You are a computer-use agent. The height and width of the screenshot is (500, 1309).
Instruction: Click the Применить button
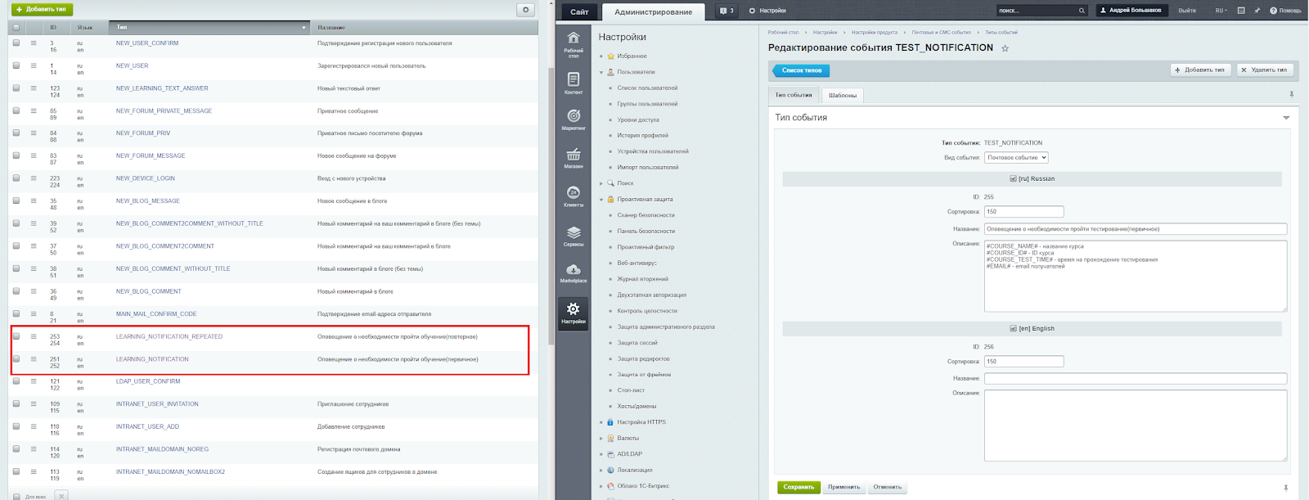(x=843, y=487)
